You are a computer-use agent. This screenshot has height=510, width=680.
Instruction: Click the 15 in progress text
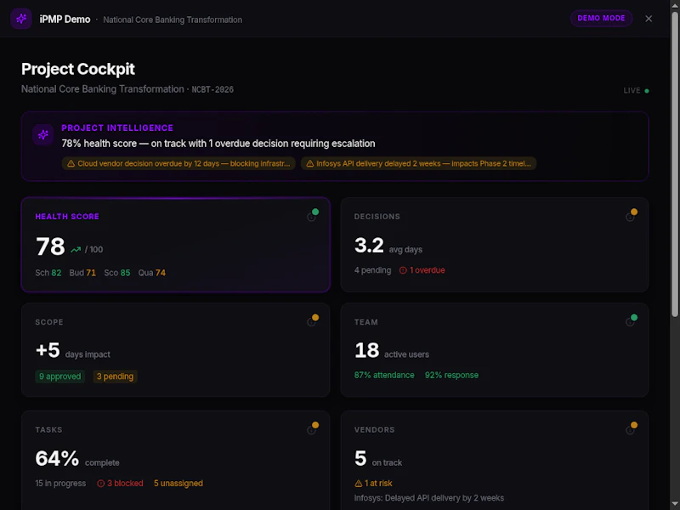(x=60, y=483)
